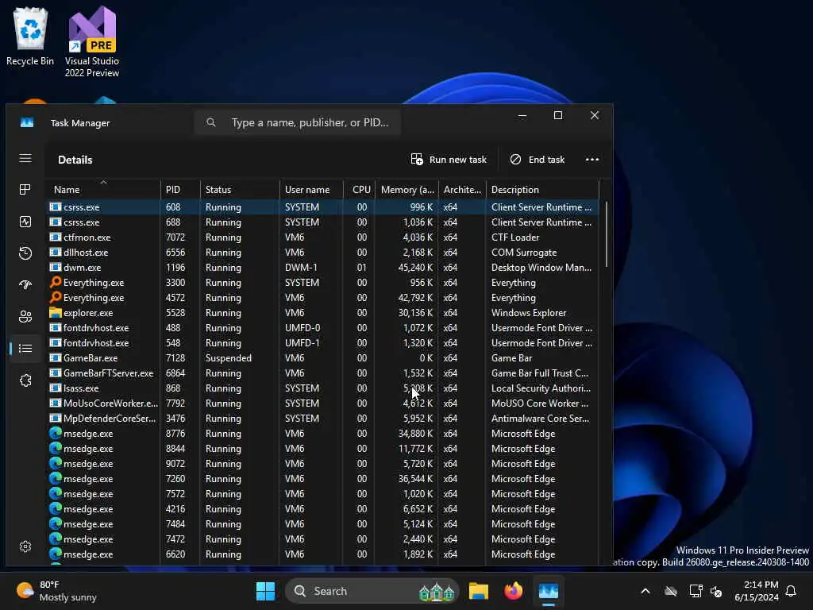Open the notification bell in the tray

[791, 591]
